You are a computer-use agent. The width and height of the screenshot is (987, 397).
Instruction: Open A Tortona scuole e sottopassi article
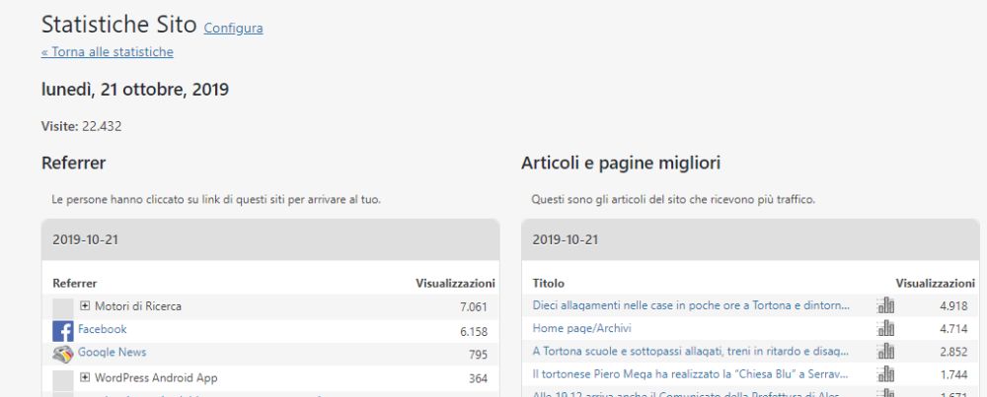pyautogui.click(x=690, y=352)
